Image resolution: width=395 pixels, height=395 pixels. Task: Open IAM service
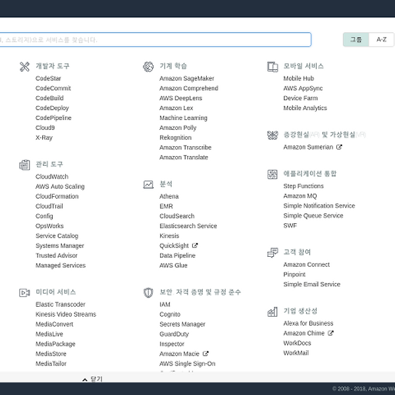[x=165, y=304]
